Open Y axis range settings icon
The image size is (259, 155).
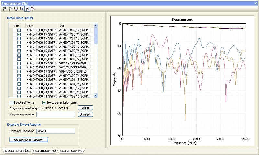pos(21,9)
